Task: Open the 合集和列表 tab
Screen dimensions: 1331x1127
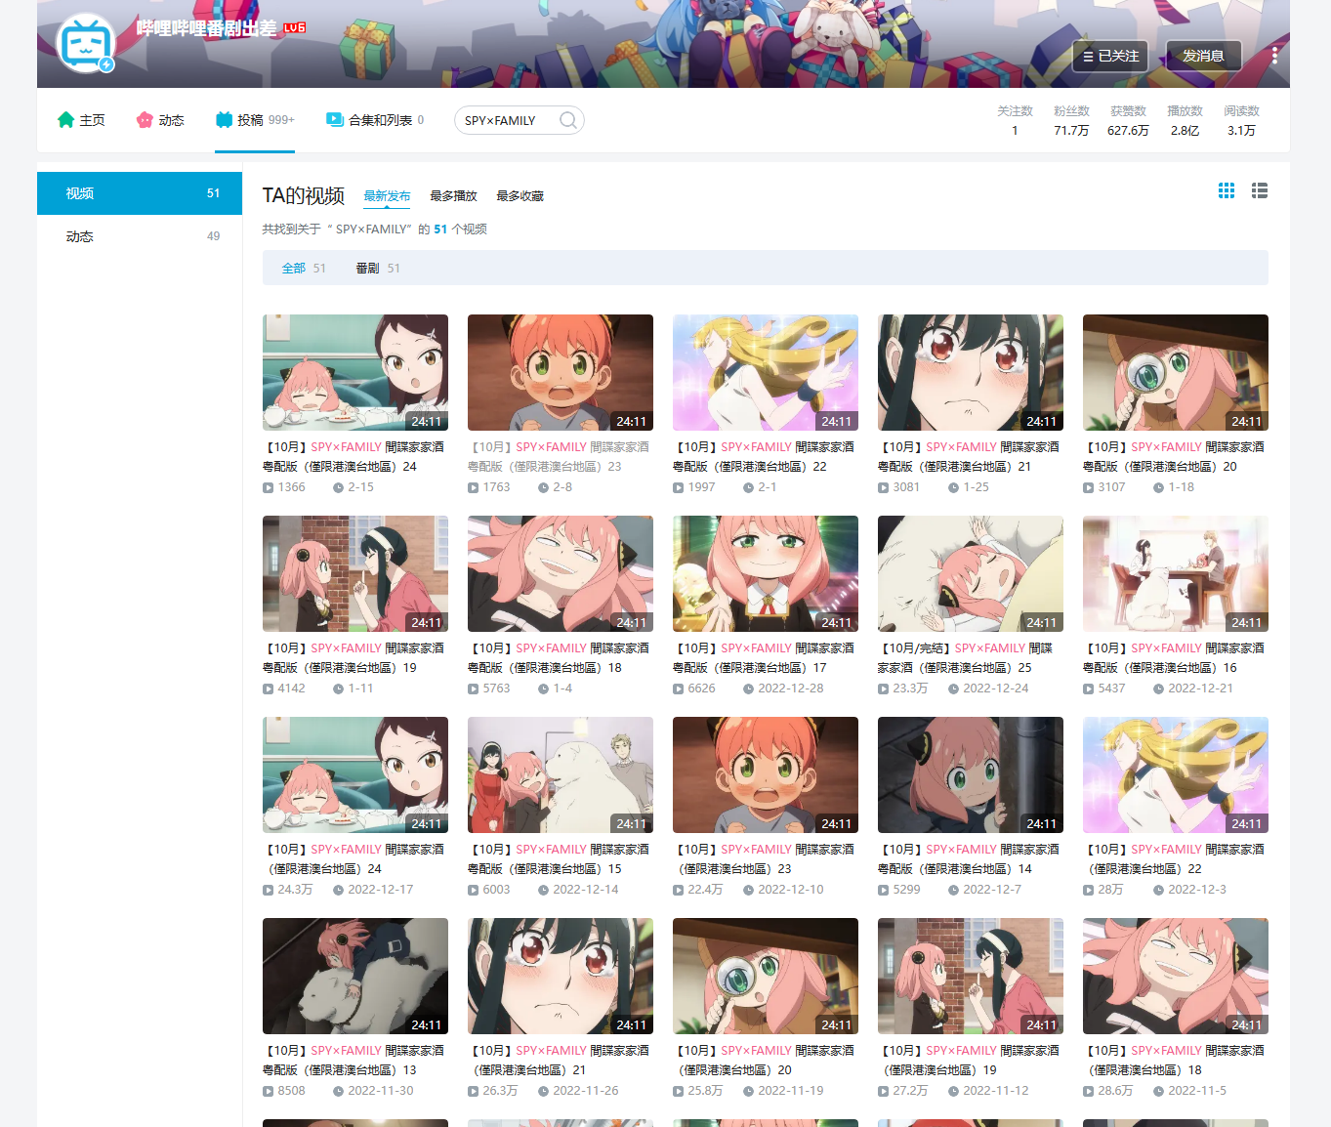Action: click(375, 120)
